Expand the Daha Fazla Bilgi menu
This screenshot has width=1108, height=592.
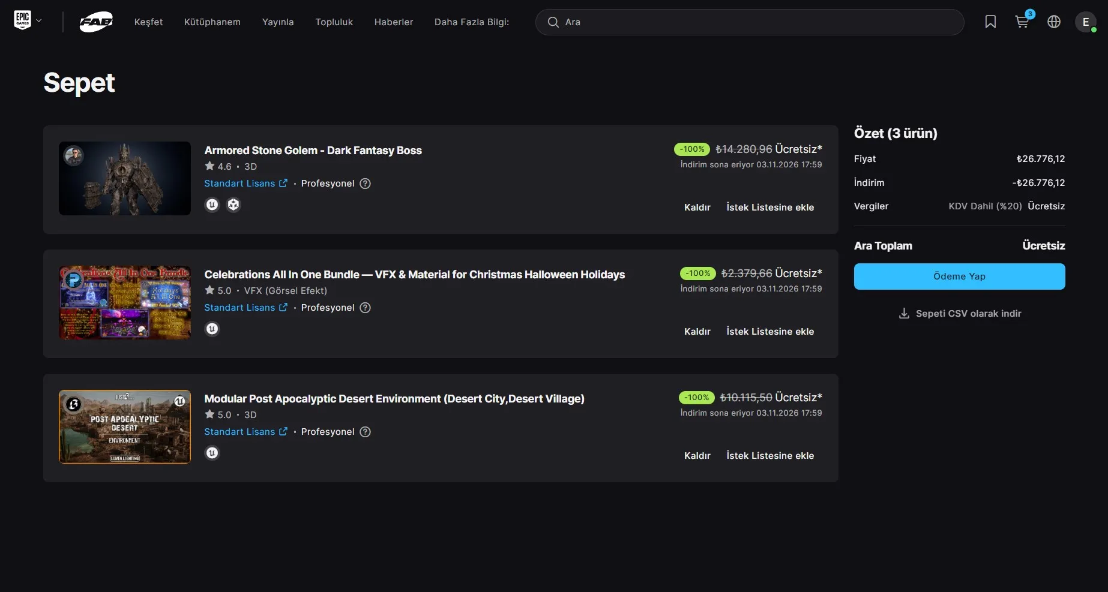[x=472, y=22]
